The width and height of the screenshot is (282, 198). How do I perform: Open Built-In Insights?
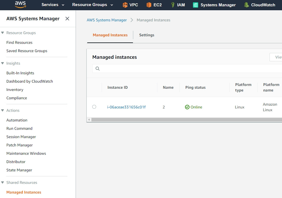point(20,73)
